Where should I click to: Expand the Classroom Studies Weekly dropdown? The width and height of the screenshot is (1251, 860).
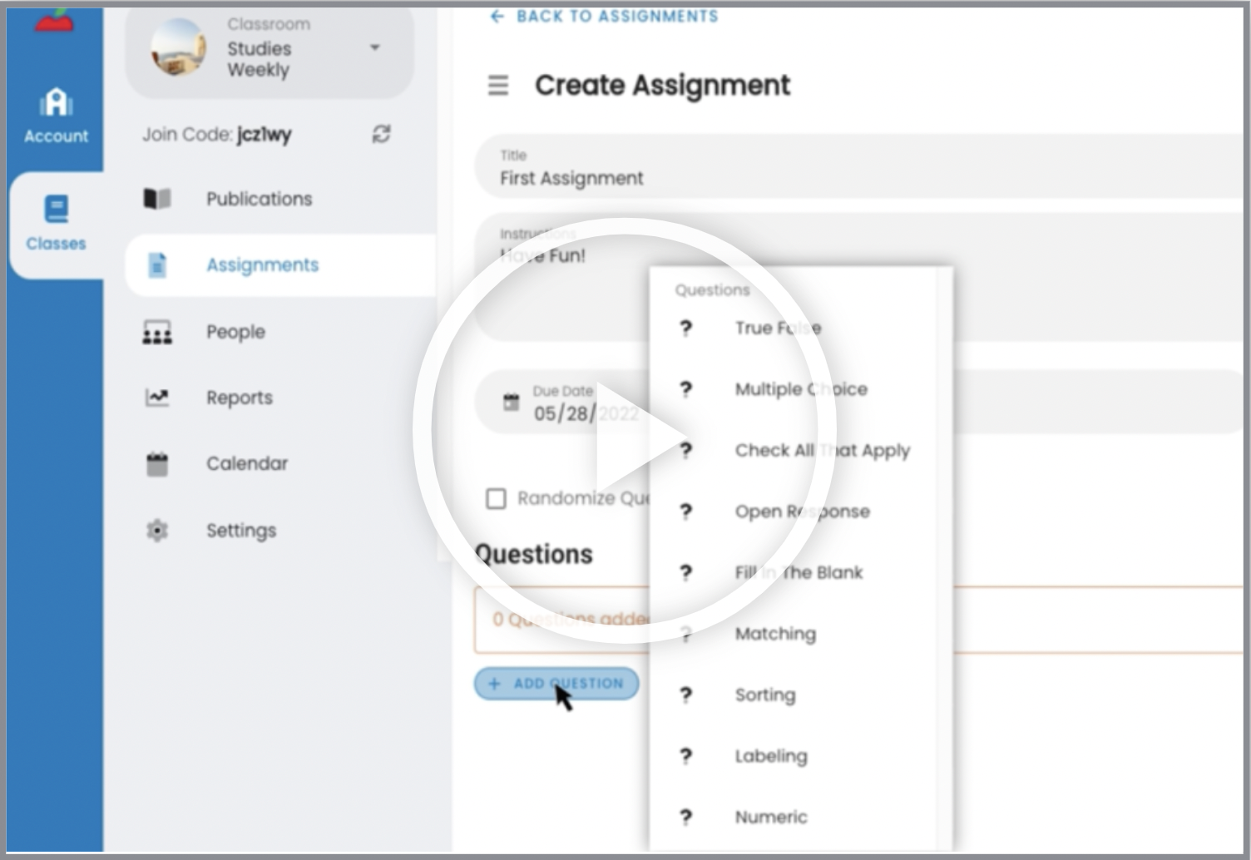[x=375, y=48]
